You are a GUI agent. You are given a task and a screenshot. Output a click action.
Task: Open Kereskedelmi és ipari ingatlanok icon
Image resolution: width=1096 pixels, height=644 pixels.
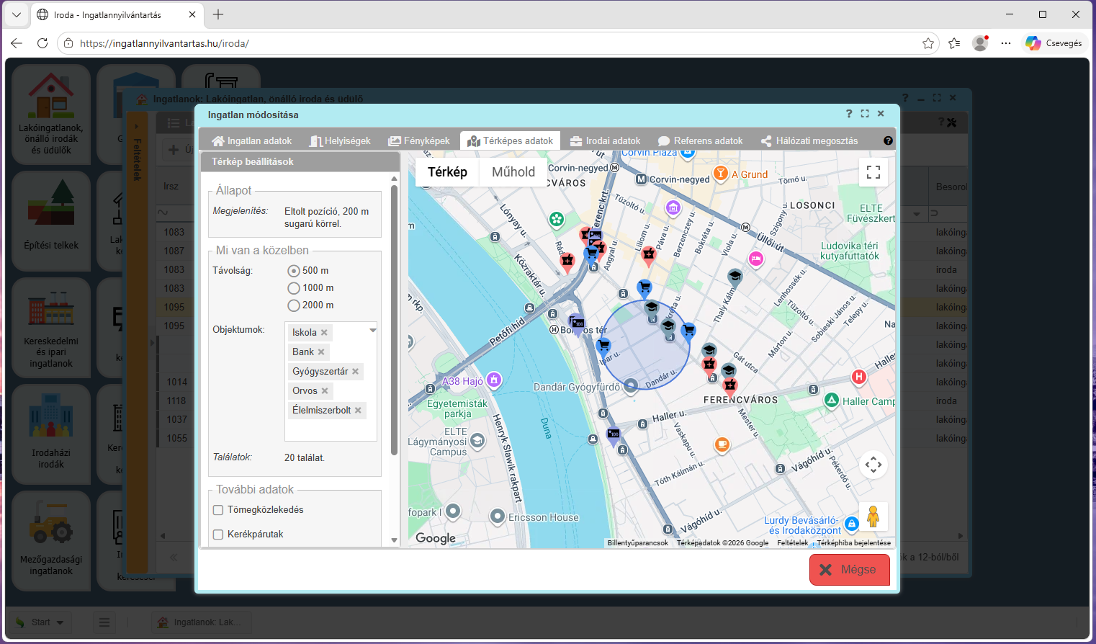(51, 327)
